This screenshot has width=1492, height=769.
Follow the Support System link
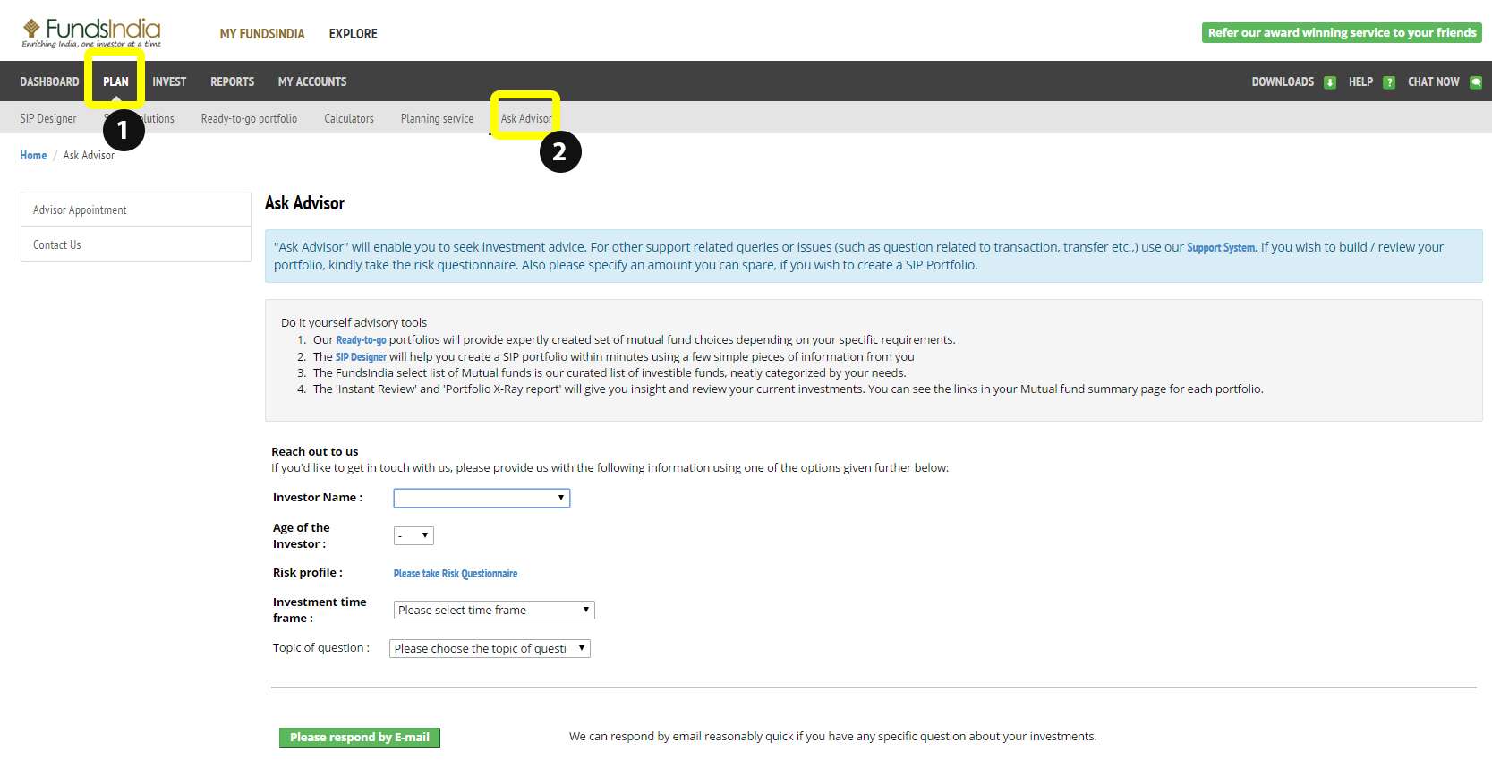pyautogui.click(x=1222, y=247)
